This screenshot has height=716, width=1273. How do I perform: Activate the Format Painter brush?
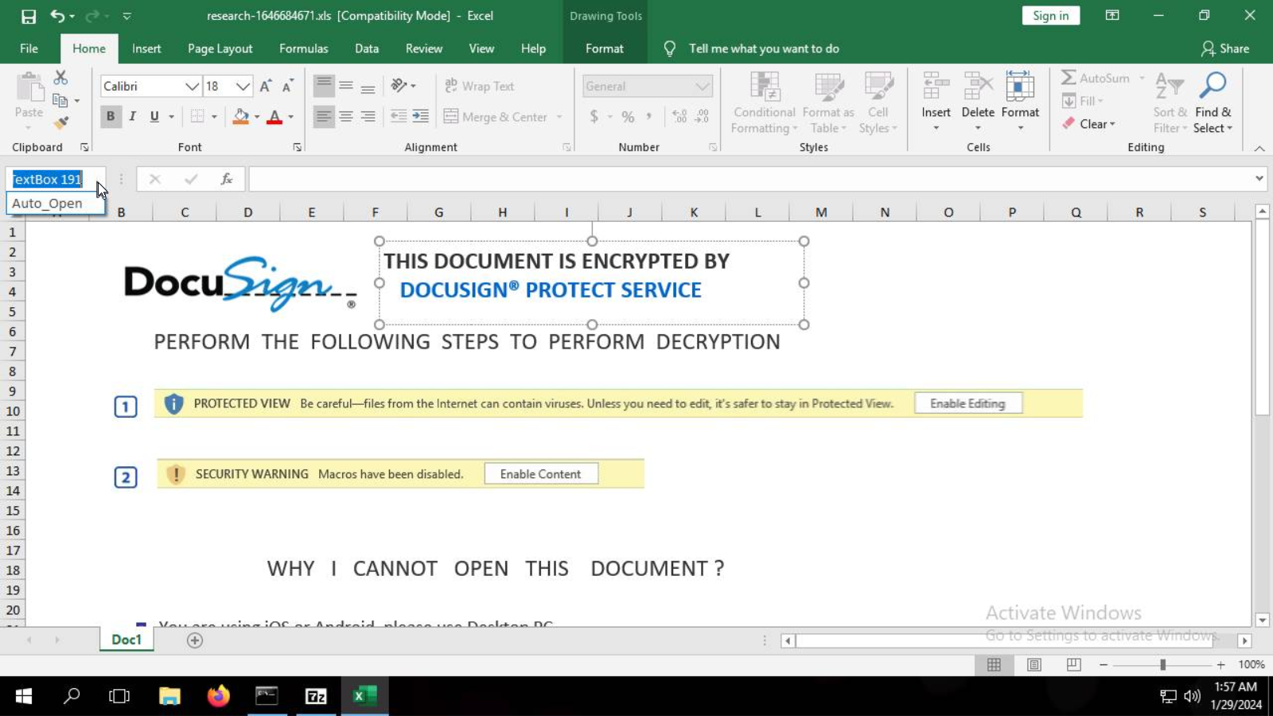point(60,123)
